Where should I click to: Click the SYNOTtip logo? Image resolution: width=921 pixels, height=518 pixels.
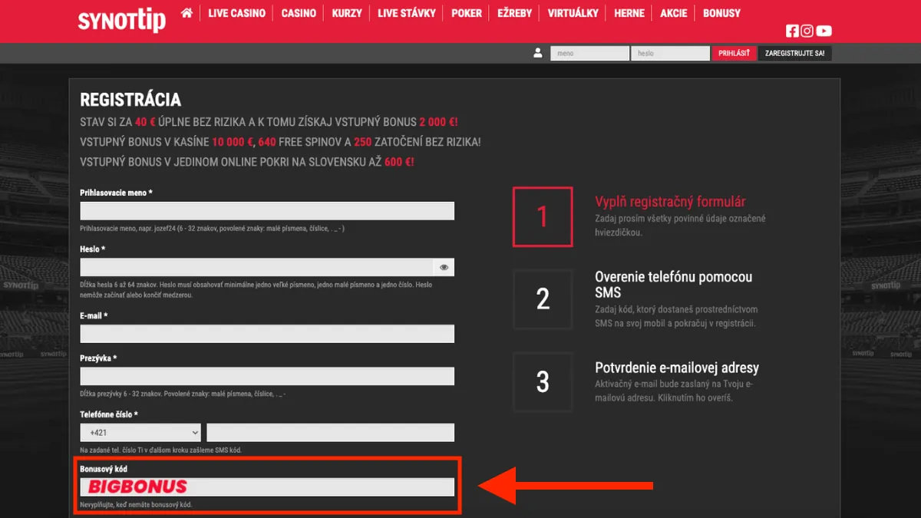[121, 20]
